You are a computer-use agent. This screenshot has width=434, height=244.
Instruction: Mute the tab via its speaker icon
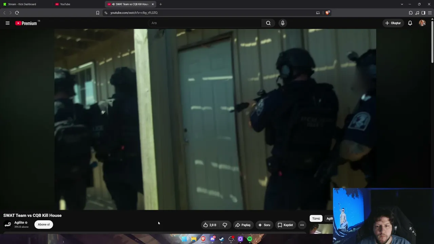(x=113, y=4)
